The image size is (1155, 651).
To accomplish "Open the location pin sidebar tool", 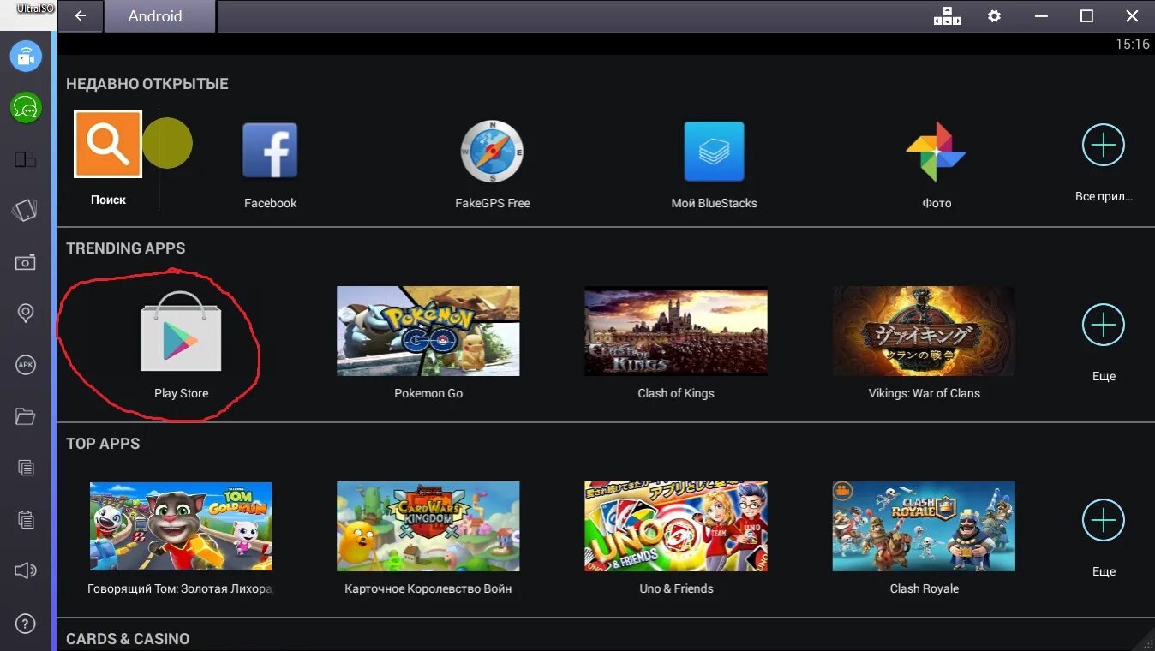I will pos(26,314).
